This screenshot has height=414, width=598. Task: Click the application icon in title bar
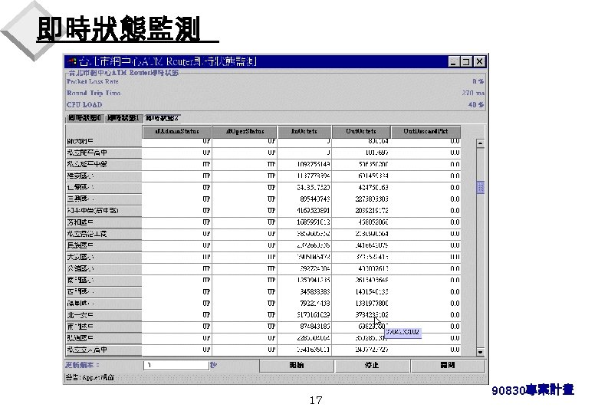(73, 61)
